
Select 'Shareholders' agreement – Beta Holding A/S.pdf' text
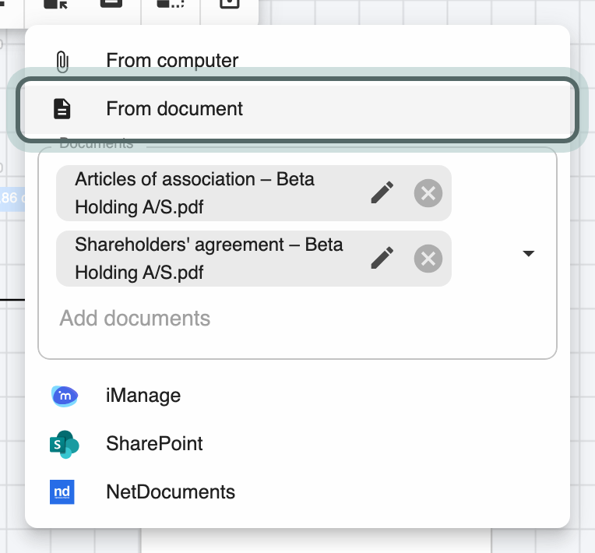[209, 259]
